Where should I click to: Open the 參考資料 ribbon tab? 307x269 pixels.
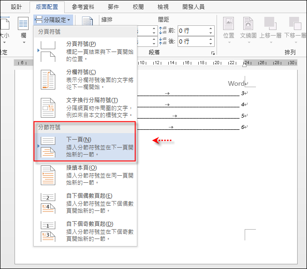[83, 7]
